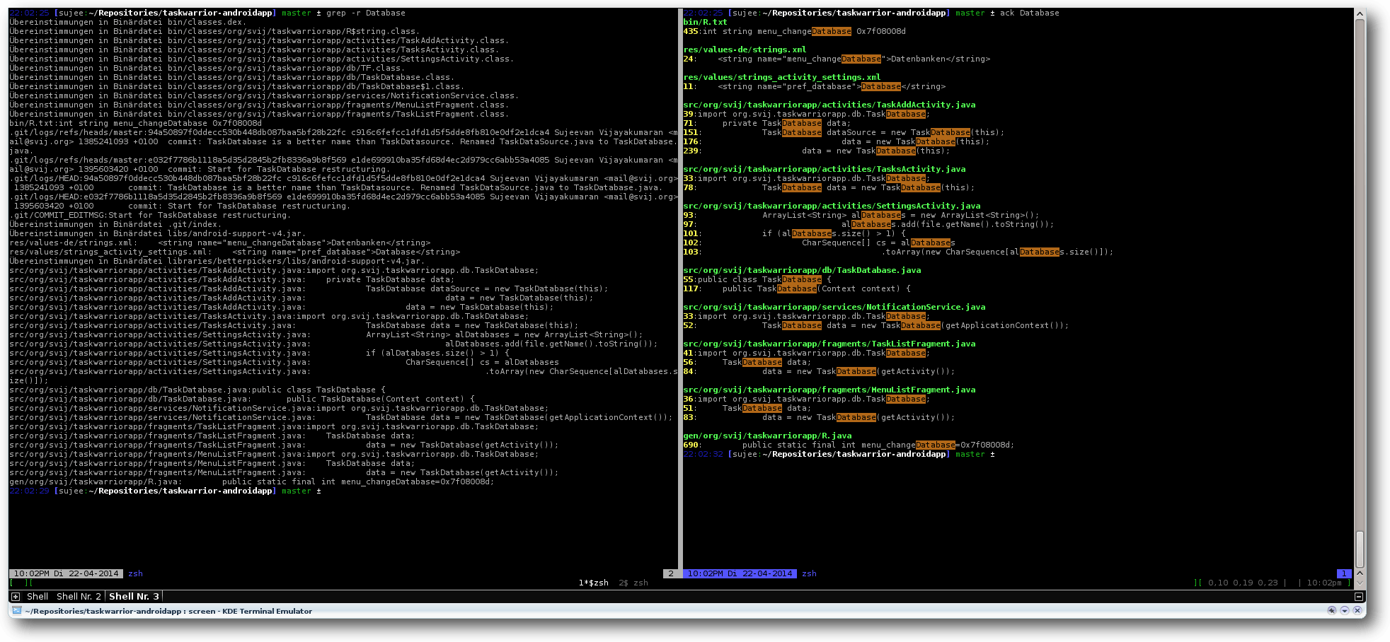Click the green 'bin/R.txt' heading in ack output
1390x642 pixels.
point(705,22)
